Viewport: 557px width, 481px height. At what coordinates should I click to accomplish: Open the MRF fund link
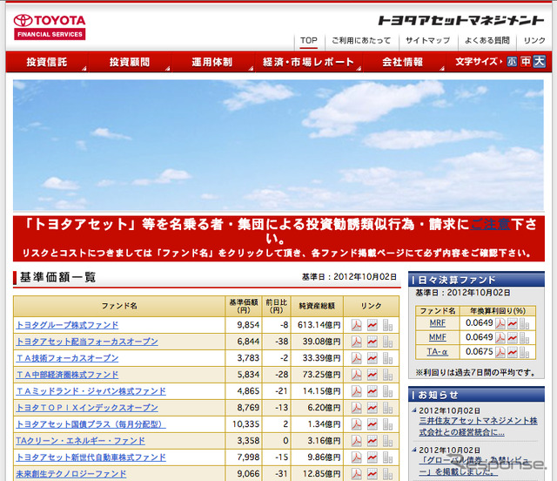tap(437, 323)
